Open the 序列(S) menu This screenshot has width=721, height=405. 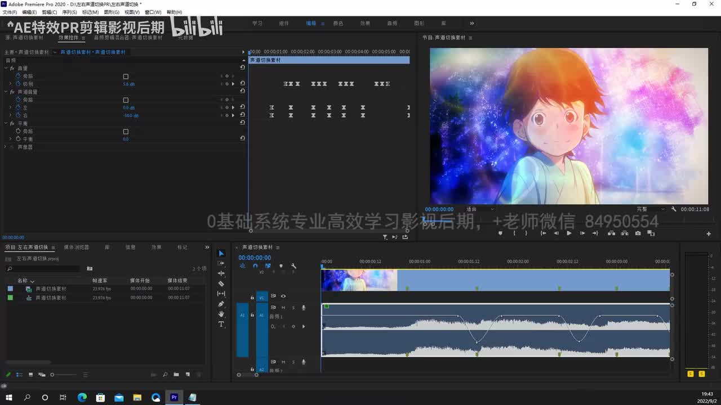69,12
